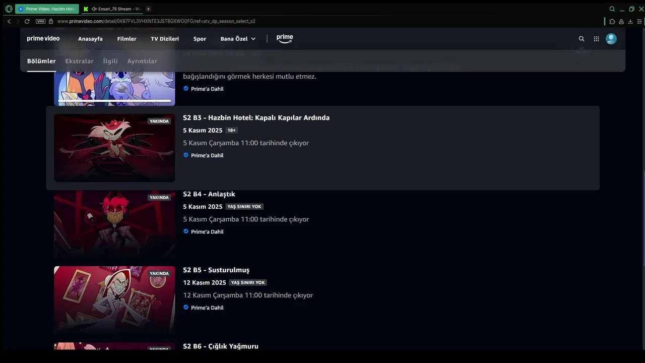645x363 pixels.
Task: Open browser downloads panel
Action: (x=630, y=21)
